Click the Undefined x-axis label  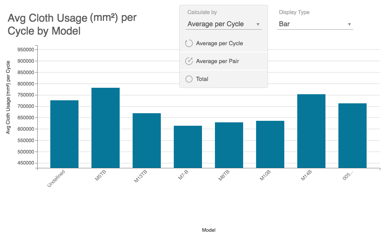point(56,178)
